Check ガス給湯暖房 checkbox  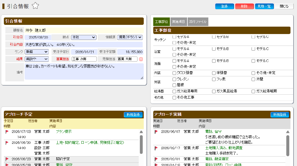click(253, 91)
